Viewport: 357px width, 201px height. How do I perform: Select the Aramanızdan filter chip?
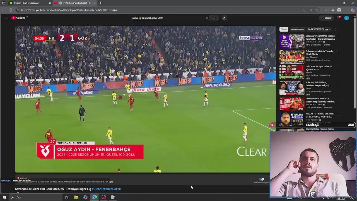(x=297, y=29)
